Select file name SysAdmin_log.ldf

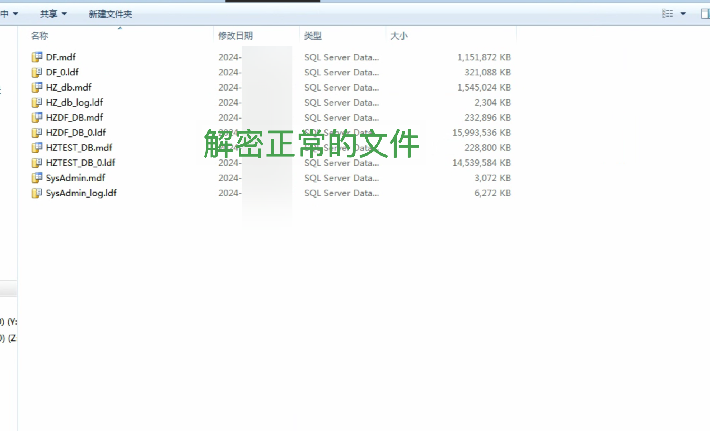[x=81, y=193]
